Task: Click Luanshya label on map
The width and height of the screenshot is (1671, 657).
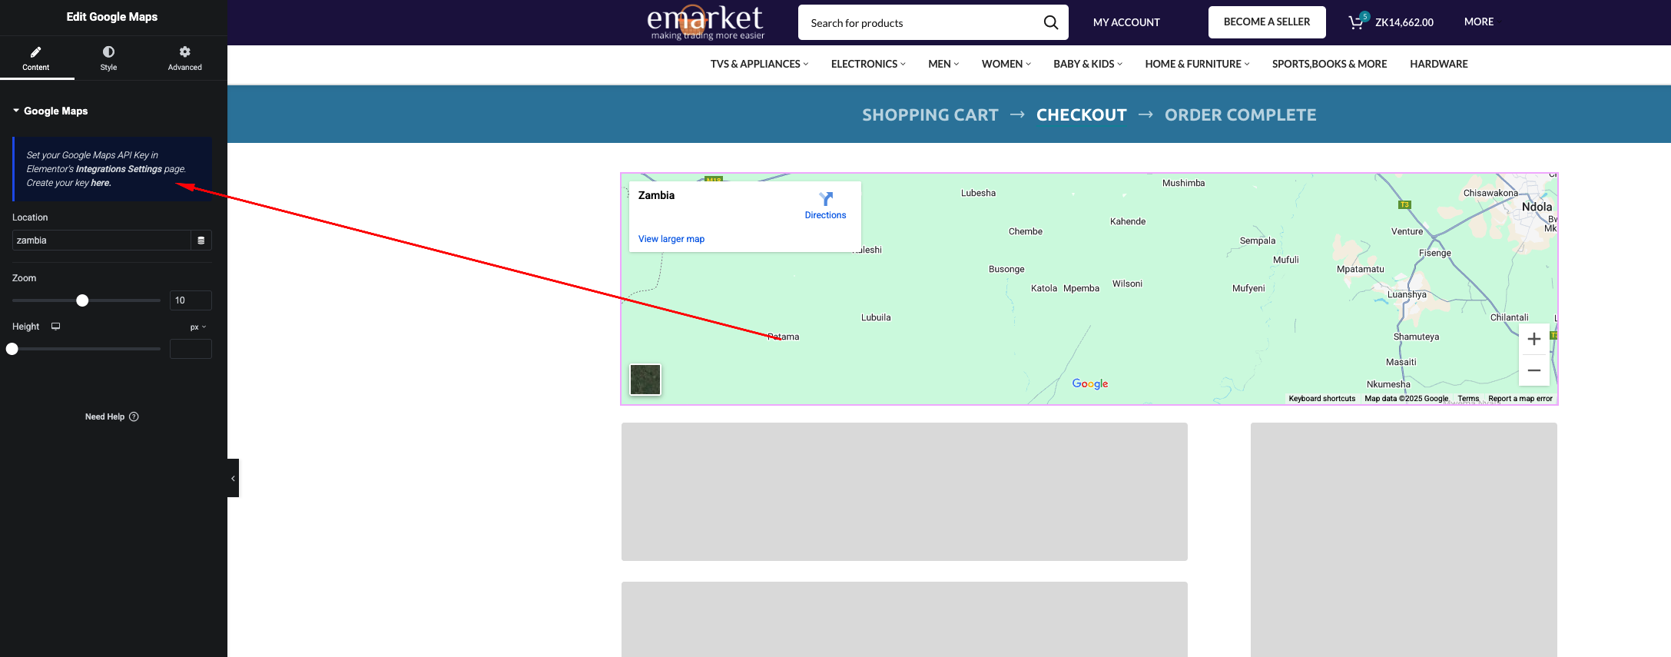Action: (1407, 294)
